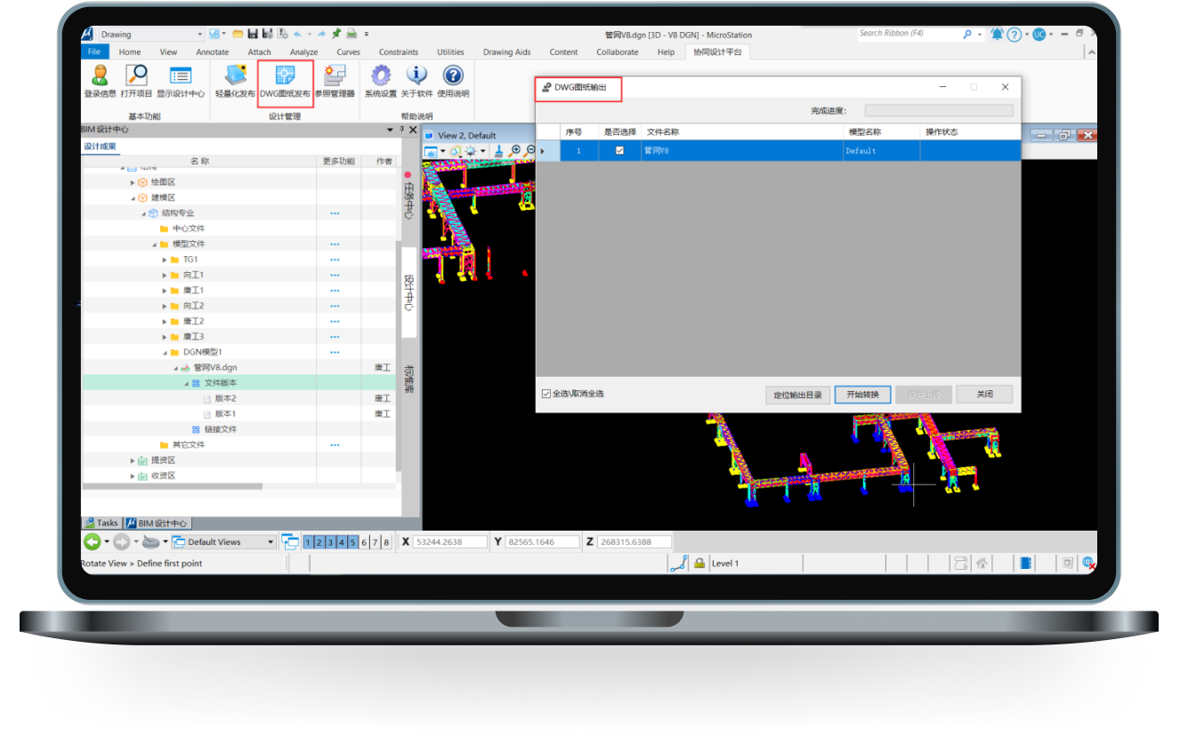Collapse the DGN模型1 folder
The image size is (1180, 736).
(x=165, y=352)
